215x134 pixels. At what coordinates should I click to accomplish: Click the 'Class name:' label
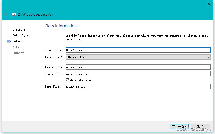point(53,50)
